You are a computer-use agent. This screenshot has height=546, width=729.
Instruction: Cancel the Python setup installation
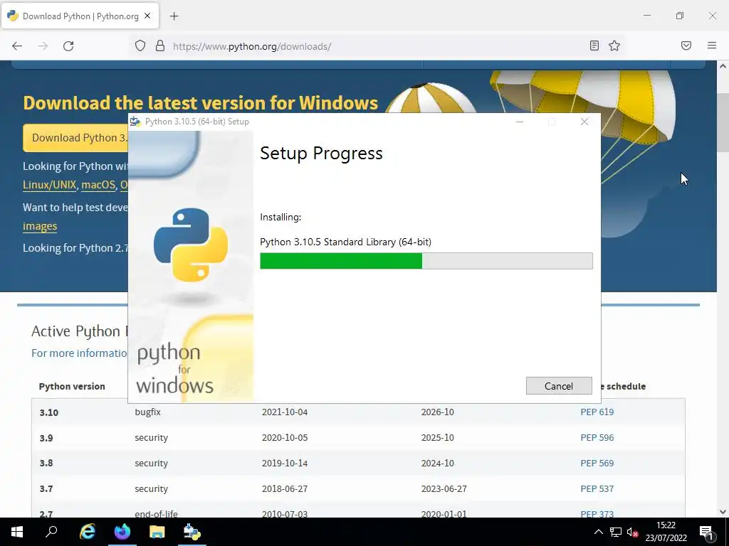click(x=559, y=386)
